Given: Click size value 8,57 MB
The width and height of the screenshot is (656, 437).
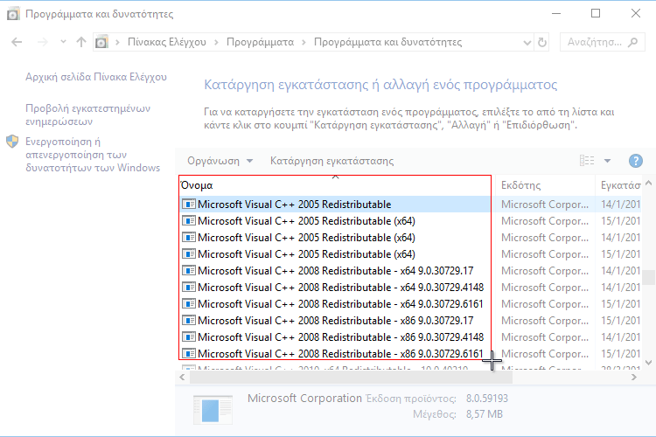Looking at the screenshot, I should coord(485,414).
